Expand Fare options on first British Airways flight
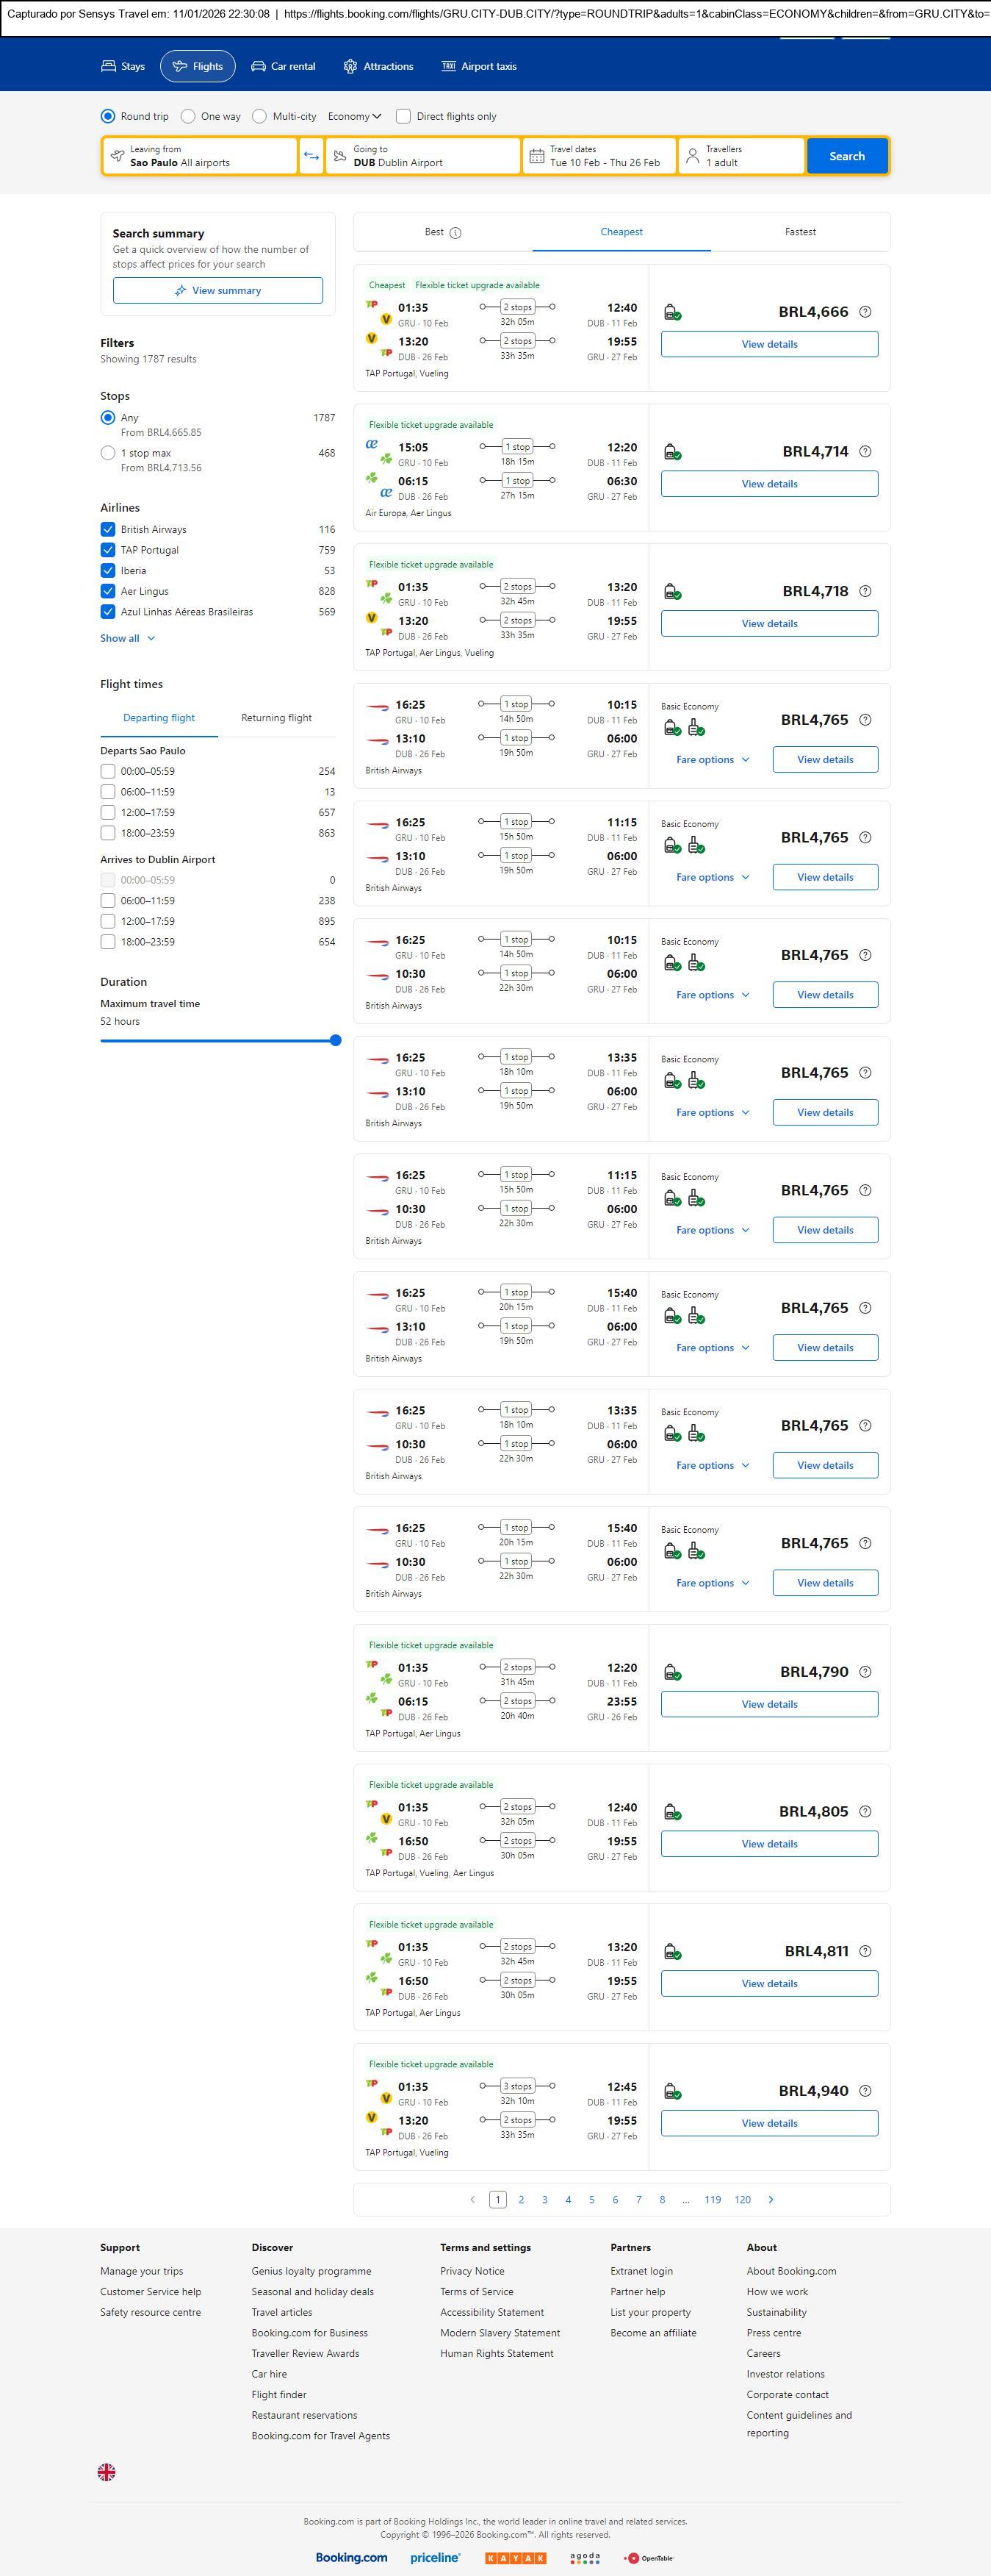Viewport: 991px width, 2576px height. pos(711,760)
